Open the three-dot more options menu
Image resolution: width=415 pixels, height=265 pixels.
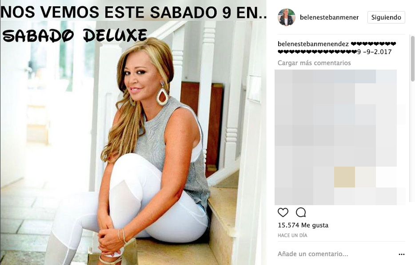coord(402,254)
